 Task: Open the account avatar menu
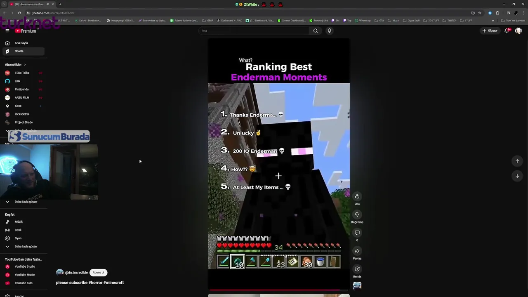click(x=519, y=31)
